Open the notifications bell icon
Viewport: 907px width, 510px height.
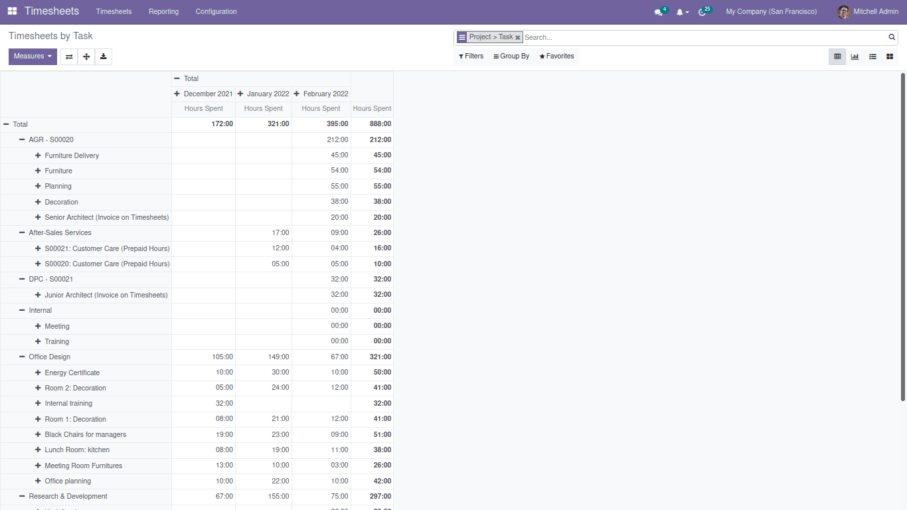coord(680,12)
